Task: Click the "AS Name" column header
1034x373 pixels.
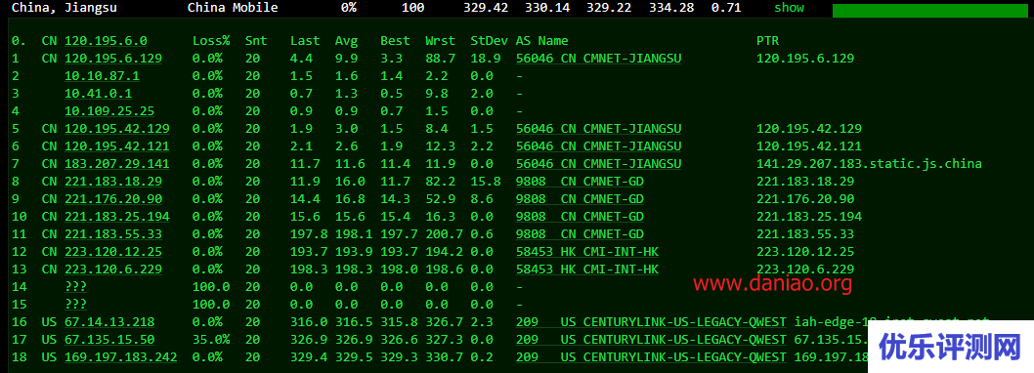Action: [542, 41]
